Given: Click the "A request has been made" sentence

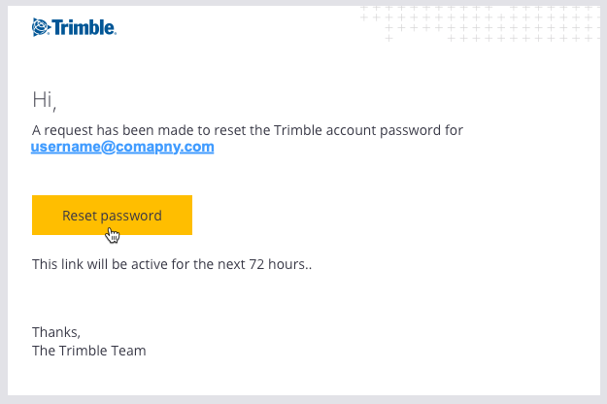Looking at the screenshot, I should 248,130.
